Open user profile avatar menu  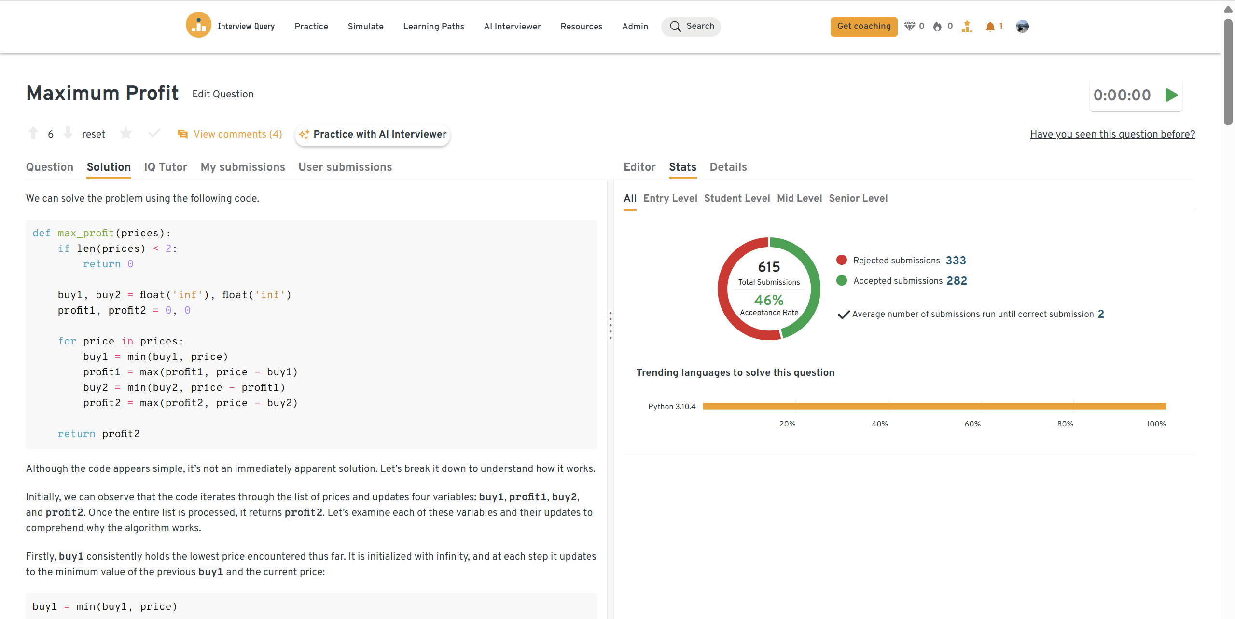[x=1022, y=27]
